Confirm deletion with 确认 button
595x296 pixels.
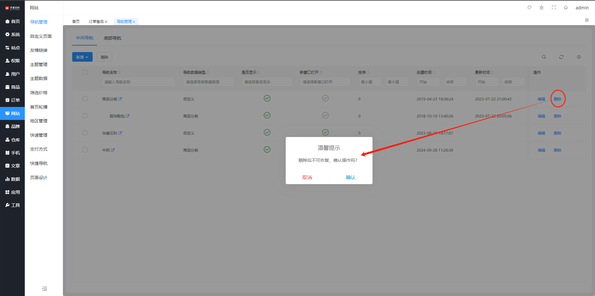[350, 177]
